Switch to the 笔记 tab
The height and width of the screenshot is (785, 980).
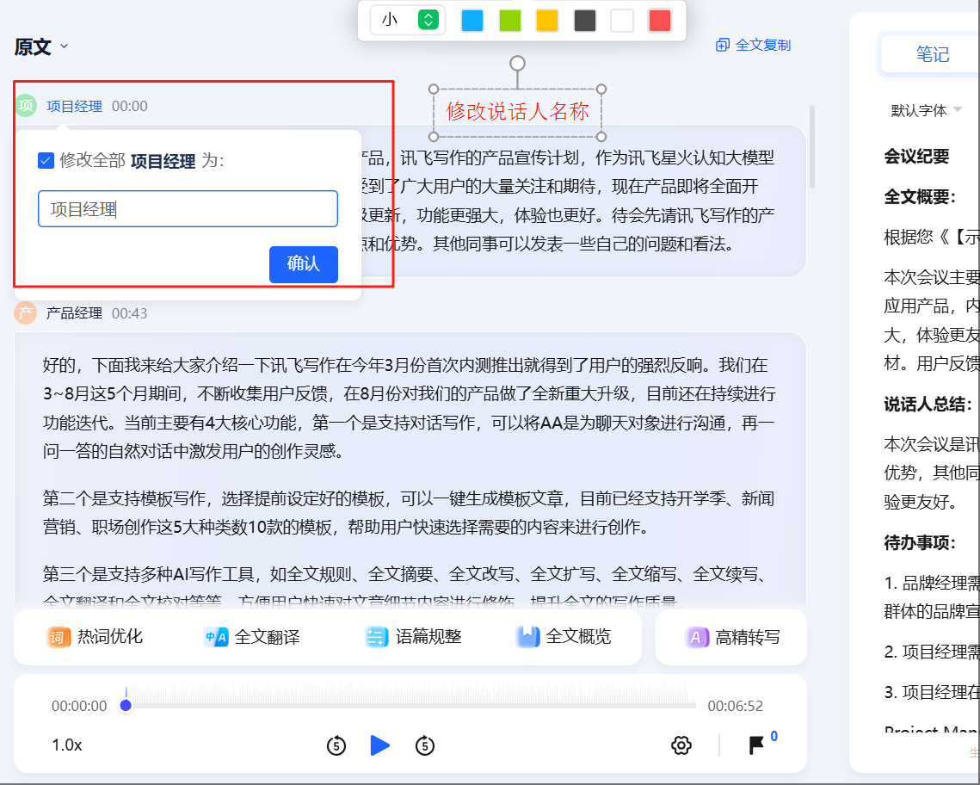pyautogui.click(x=932, y=55)
